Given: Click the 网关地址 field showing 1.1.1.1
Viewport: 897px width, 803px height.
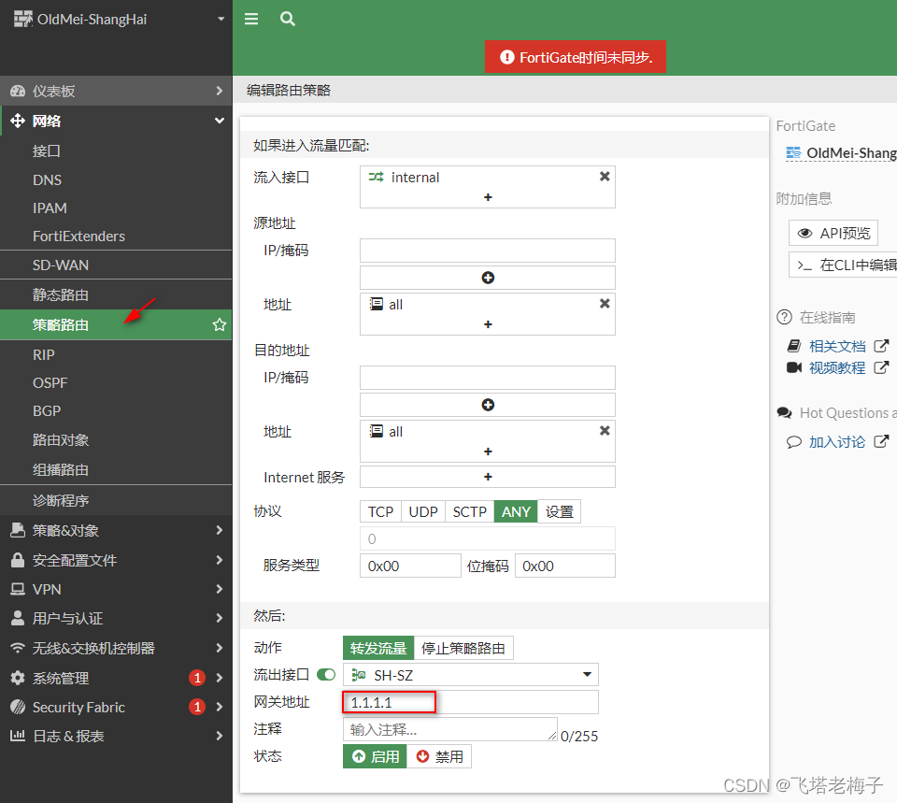Looking at the screenshot, I should (x=470, y=702).
